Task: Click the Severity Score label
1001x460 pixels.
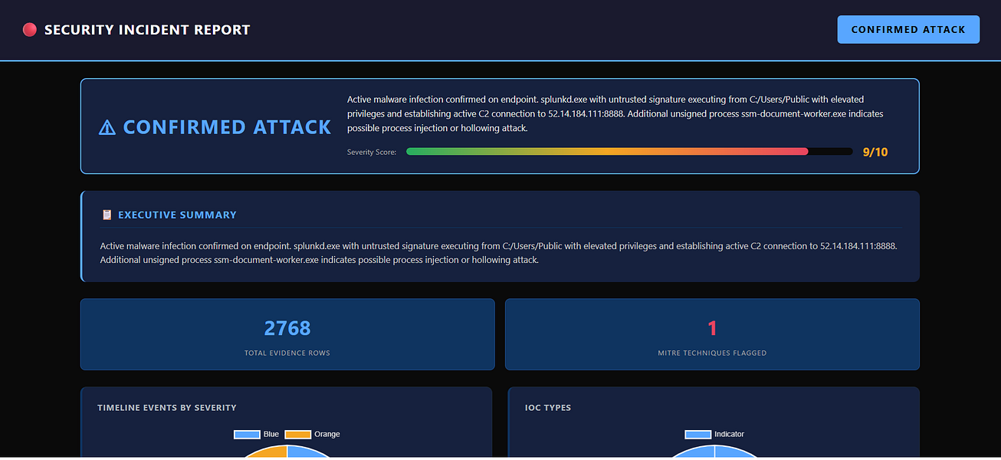Action: [372, 152]
